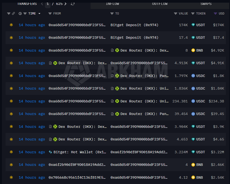
Task: Open Bitget Deposit (0x974) in the $174K row
Action: 134,25
